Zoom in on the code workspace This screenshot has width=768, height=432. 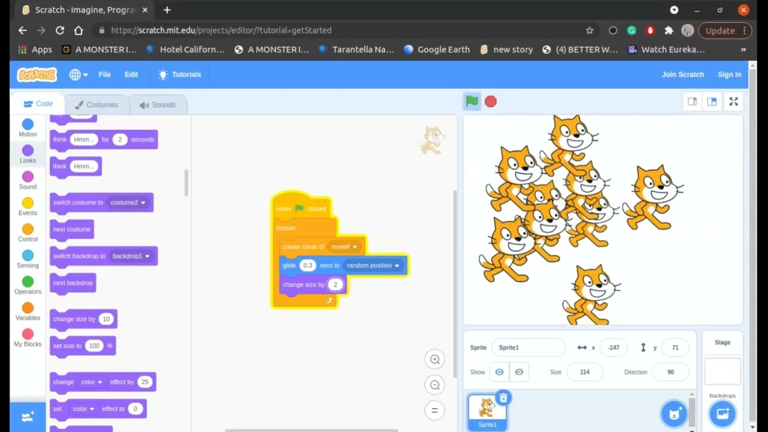click(434, 359)
